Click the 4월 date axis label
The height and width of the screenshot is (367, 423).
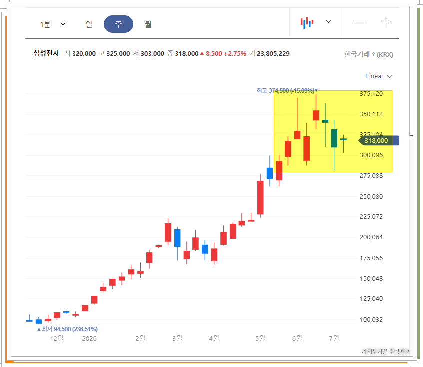(214, 338)
